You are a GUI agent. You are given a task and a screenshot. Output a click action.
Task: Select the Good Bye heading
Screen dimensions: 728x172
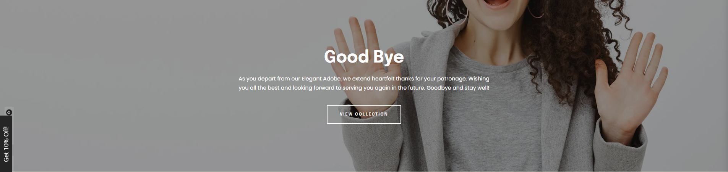click(x=364, y=56)
